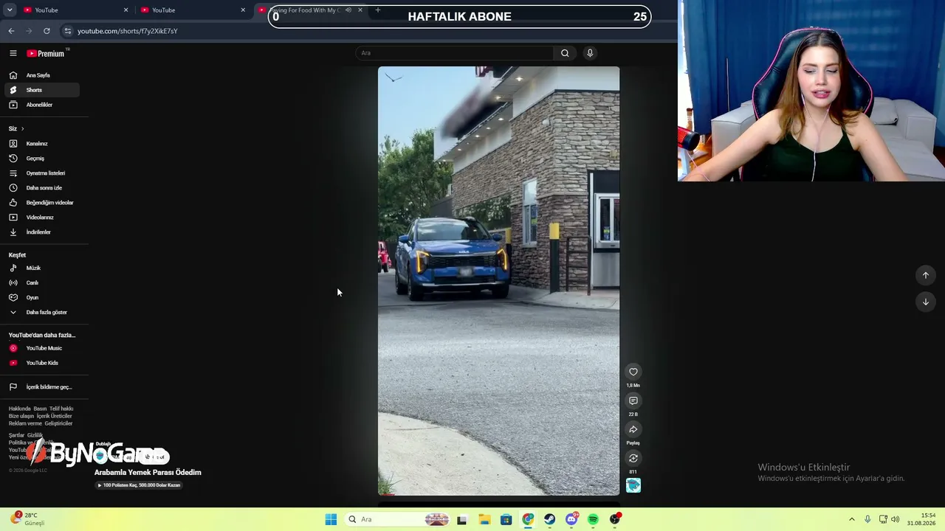This screenshot has width=945, height=531.
Task: Open YouTube Music link
Action: 41,348
